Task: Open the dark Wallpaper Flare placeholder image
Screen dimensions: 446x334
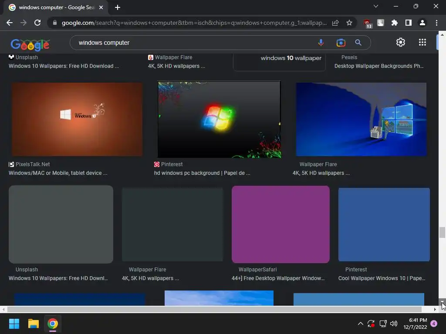Action: 172,224
